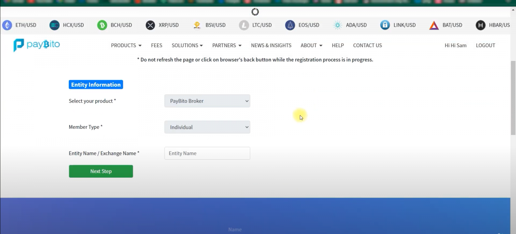The height and width of the screenshot is (234, 516).
Task: Click the 'Do not refresh the page' notice
Action: pos(255,60)
